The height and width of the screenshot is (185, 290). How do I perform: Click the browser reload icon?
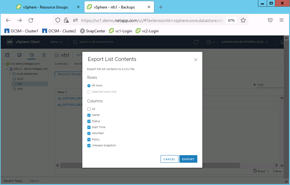point(31,20)
